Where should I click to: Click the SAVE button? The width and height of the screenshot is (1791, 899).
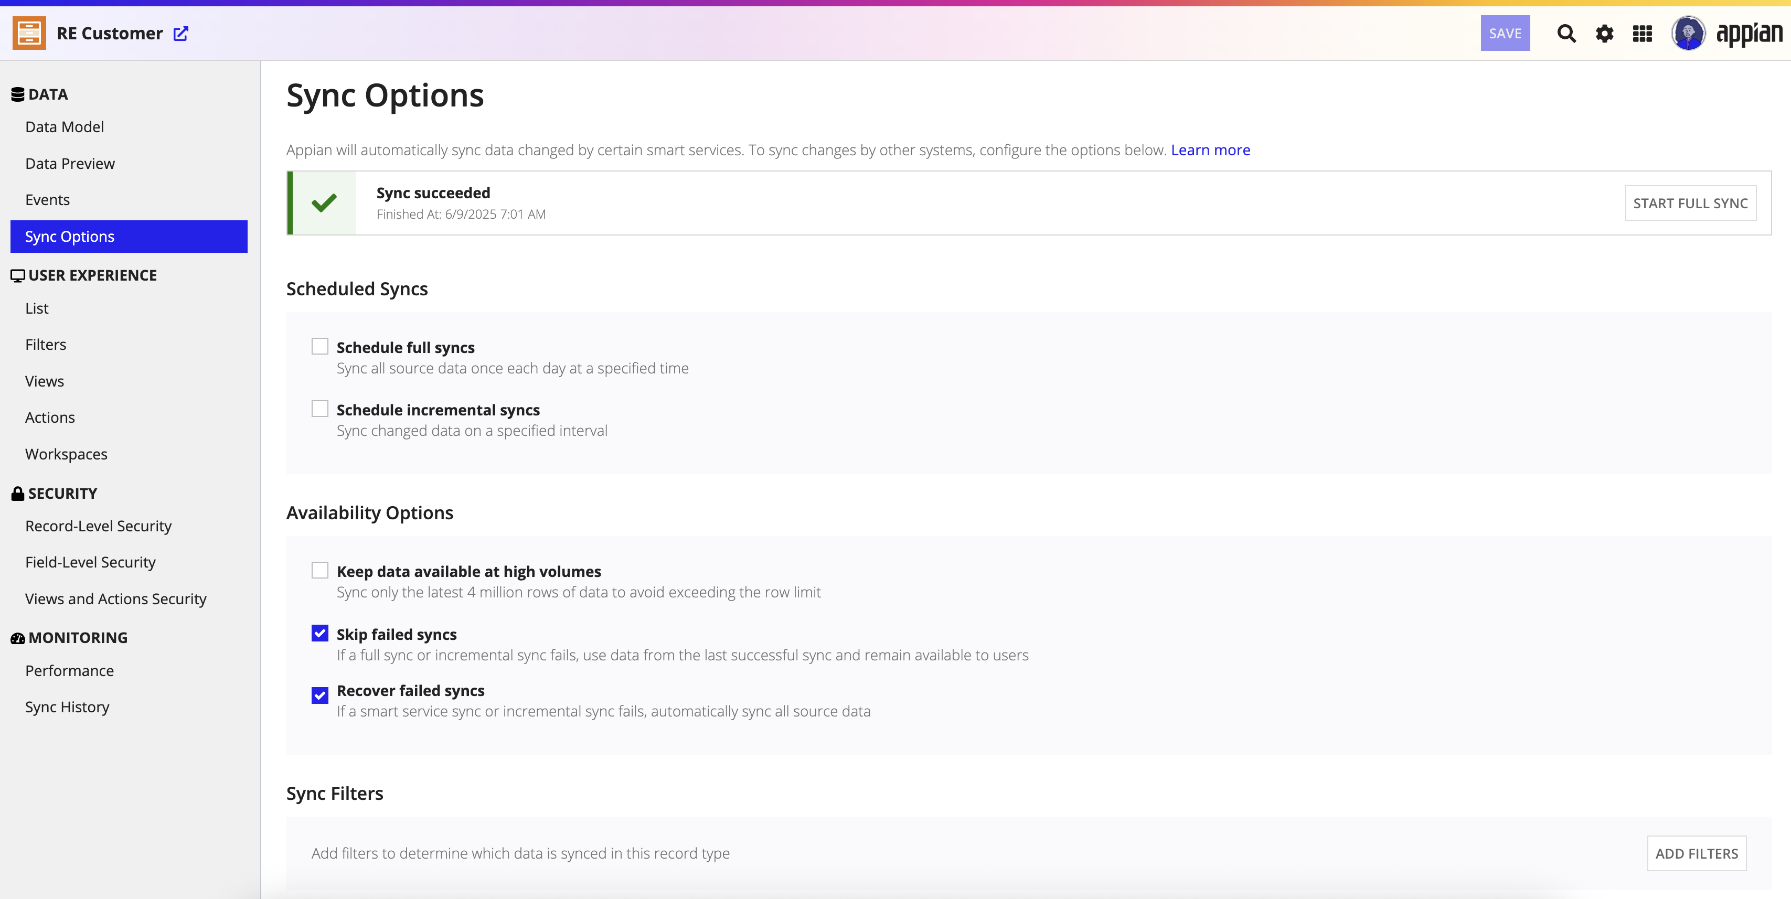click(1505, 34)
